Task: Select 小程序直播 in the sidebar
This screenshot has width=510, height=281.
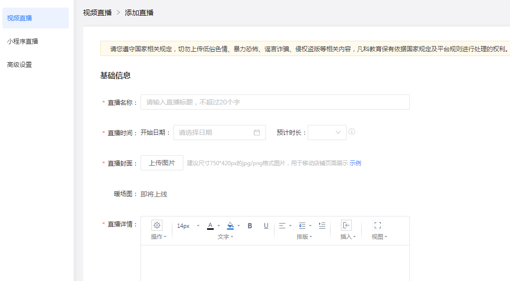Action: (x=23, y=41)
